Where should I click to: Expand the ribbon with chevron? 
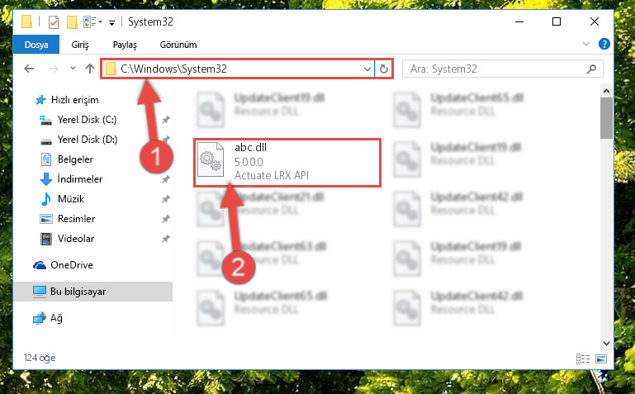click(x=586, y=44)
